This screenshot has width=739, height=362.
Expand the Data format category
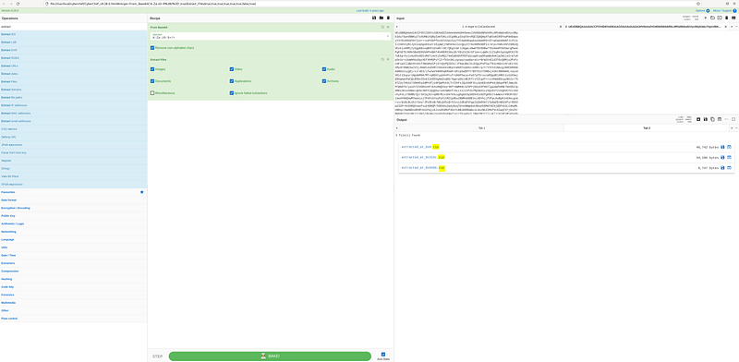(74, 200)
